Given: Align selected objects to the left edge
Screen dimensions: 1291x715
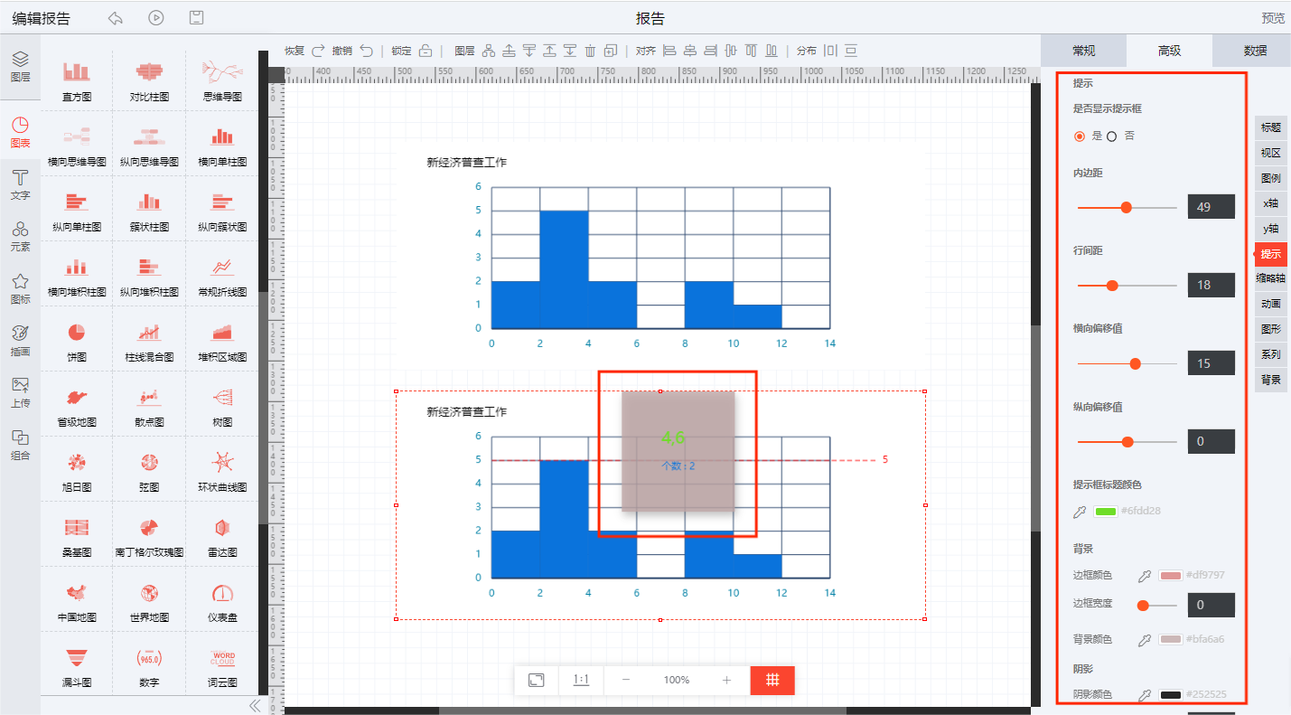Looking at the screenshot, I should point(669,51).
